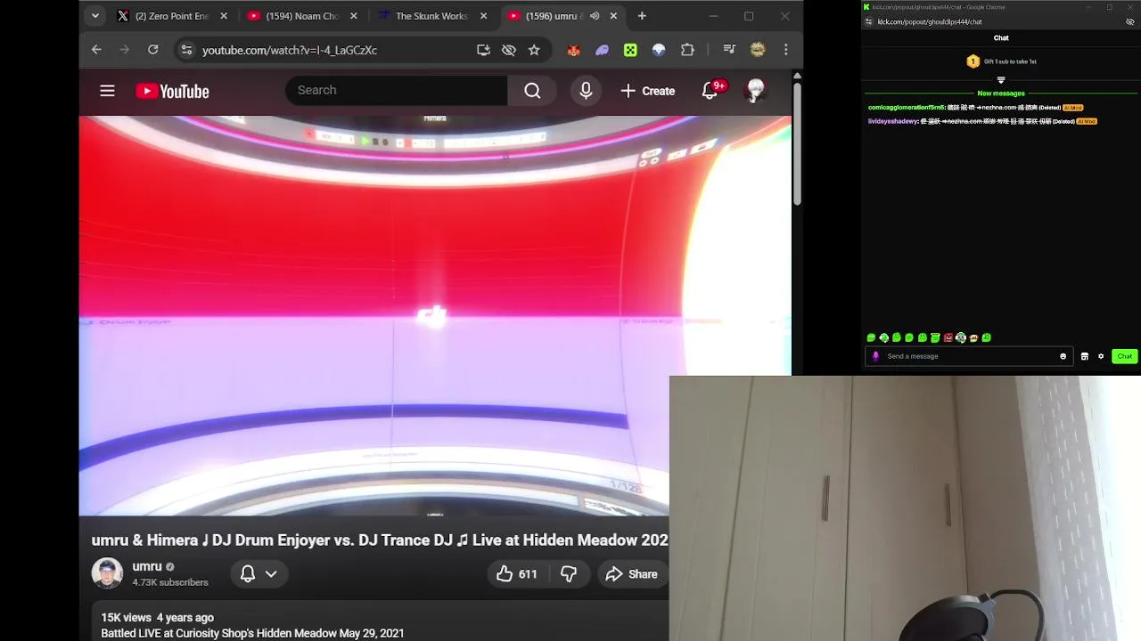Open the YouTube hamburger guide menu
Screen dimensions: 1141x641
107,91
